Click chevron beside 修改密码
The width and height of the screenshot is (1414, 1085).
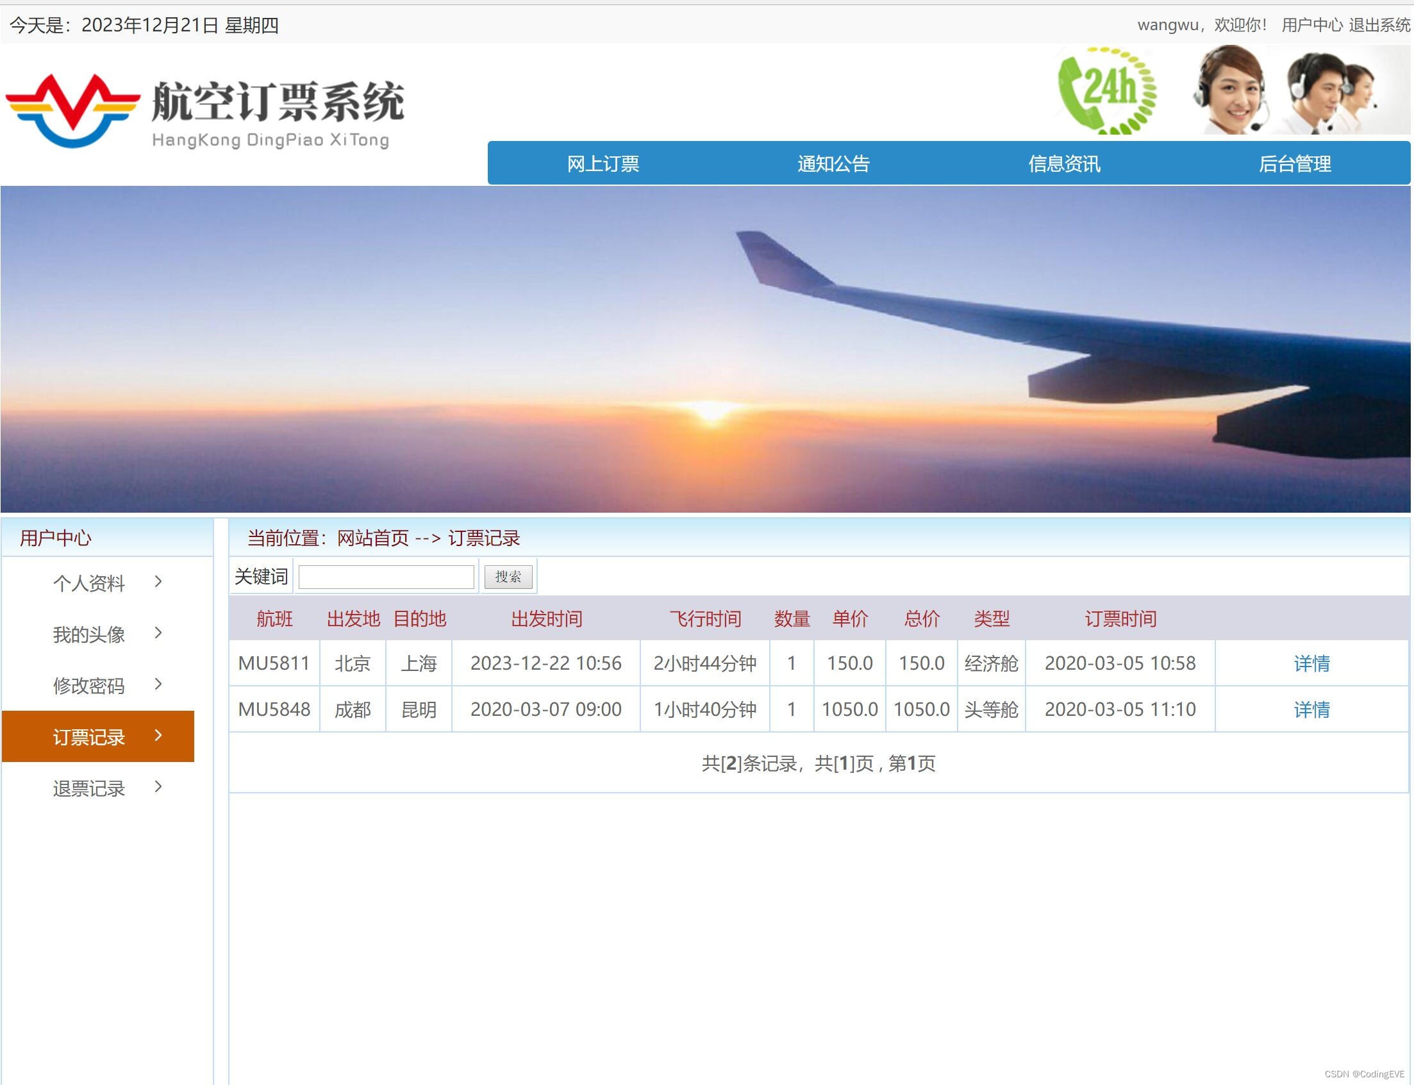click(x=158, y=684)
